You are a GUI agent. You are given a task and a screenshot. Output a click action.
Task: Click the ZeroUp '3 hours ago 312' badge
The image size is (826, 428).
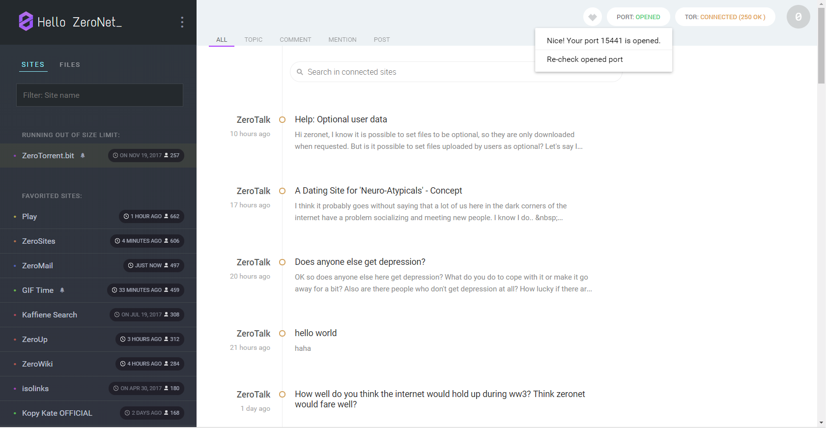[150, 339]
